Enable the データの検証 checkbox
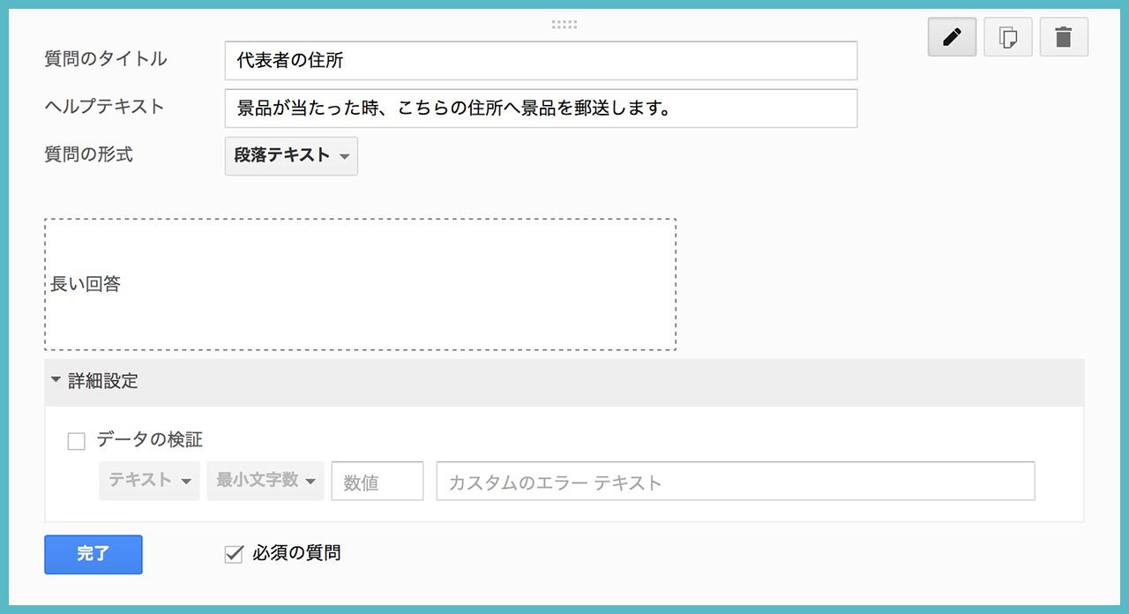 click(77, 442)
